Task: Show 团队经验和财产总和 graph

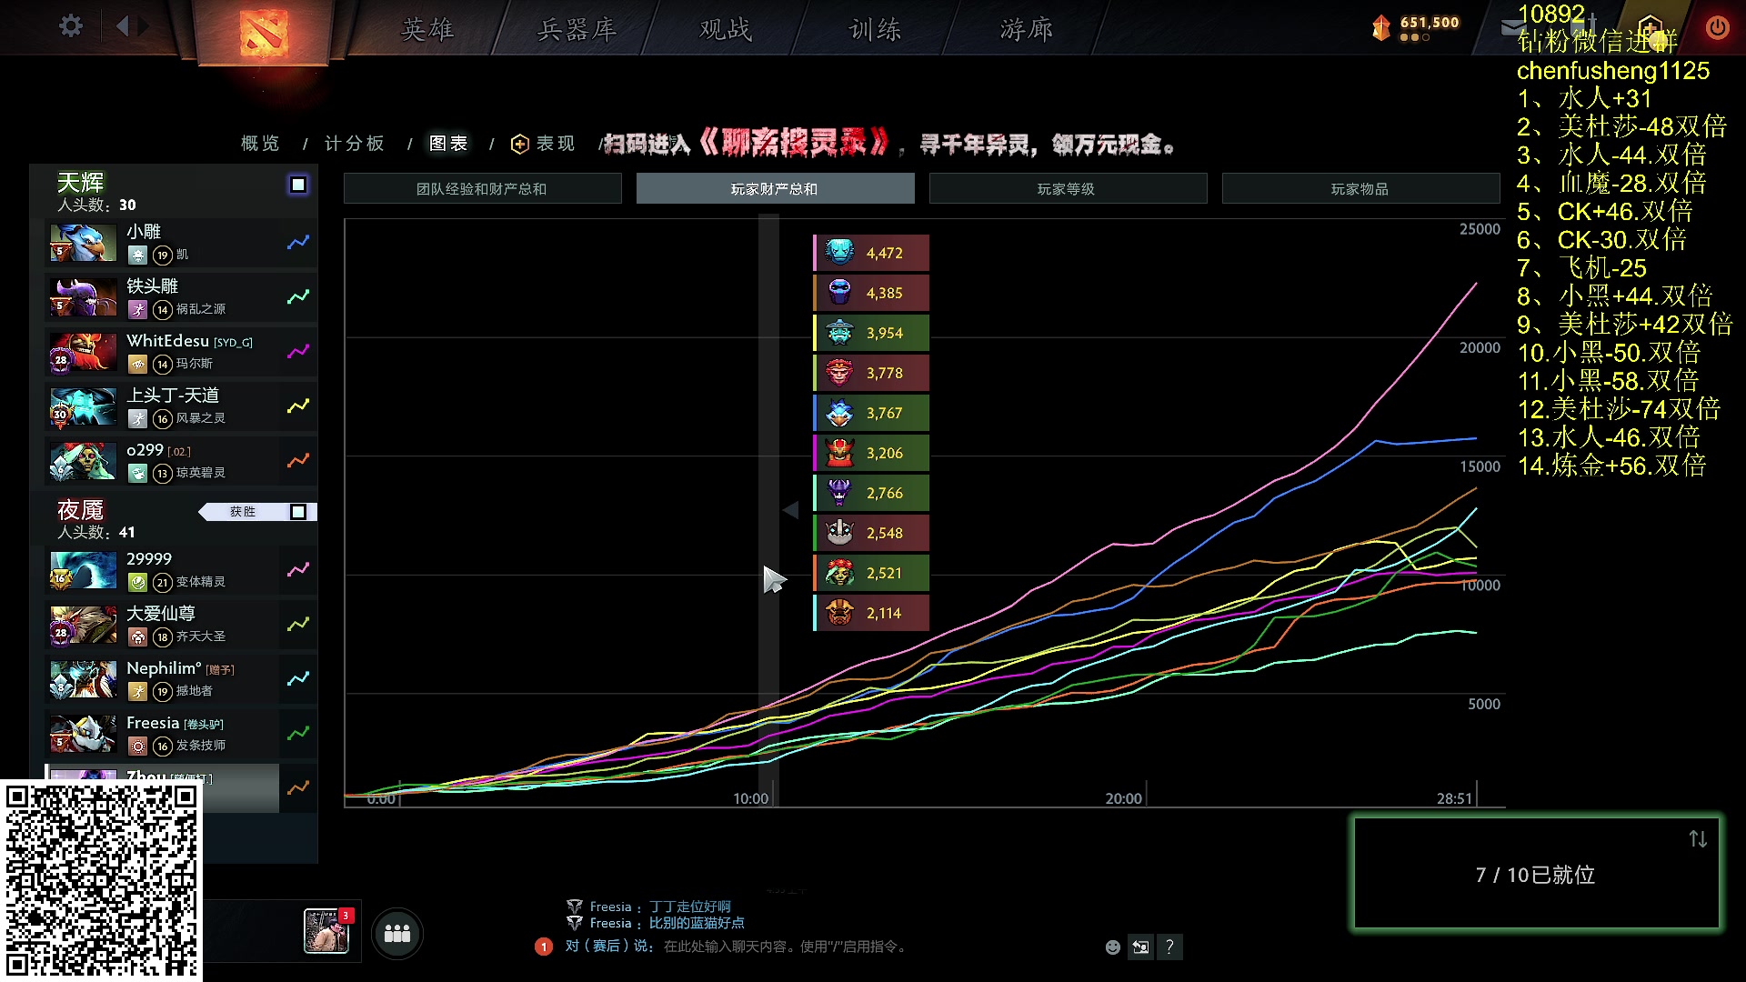Action: (x=482, y=188)
